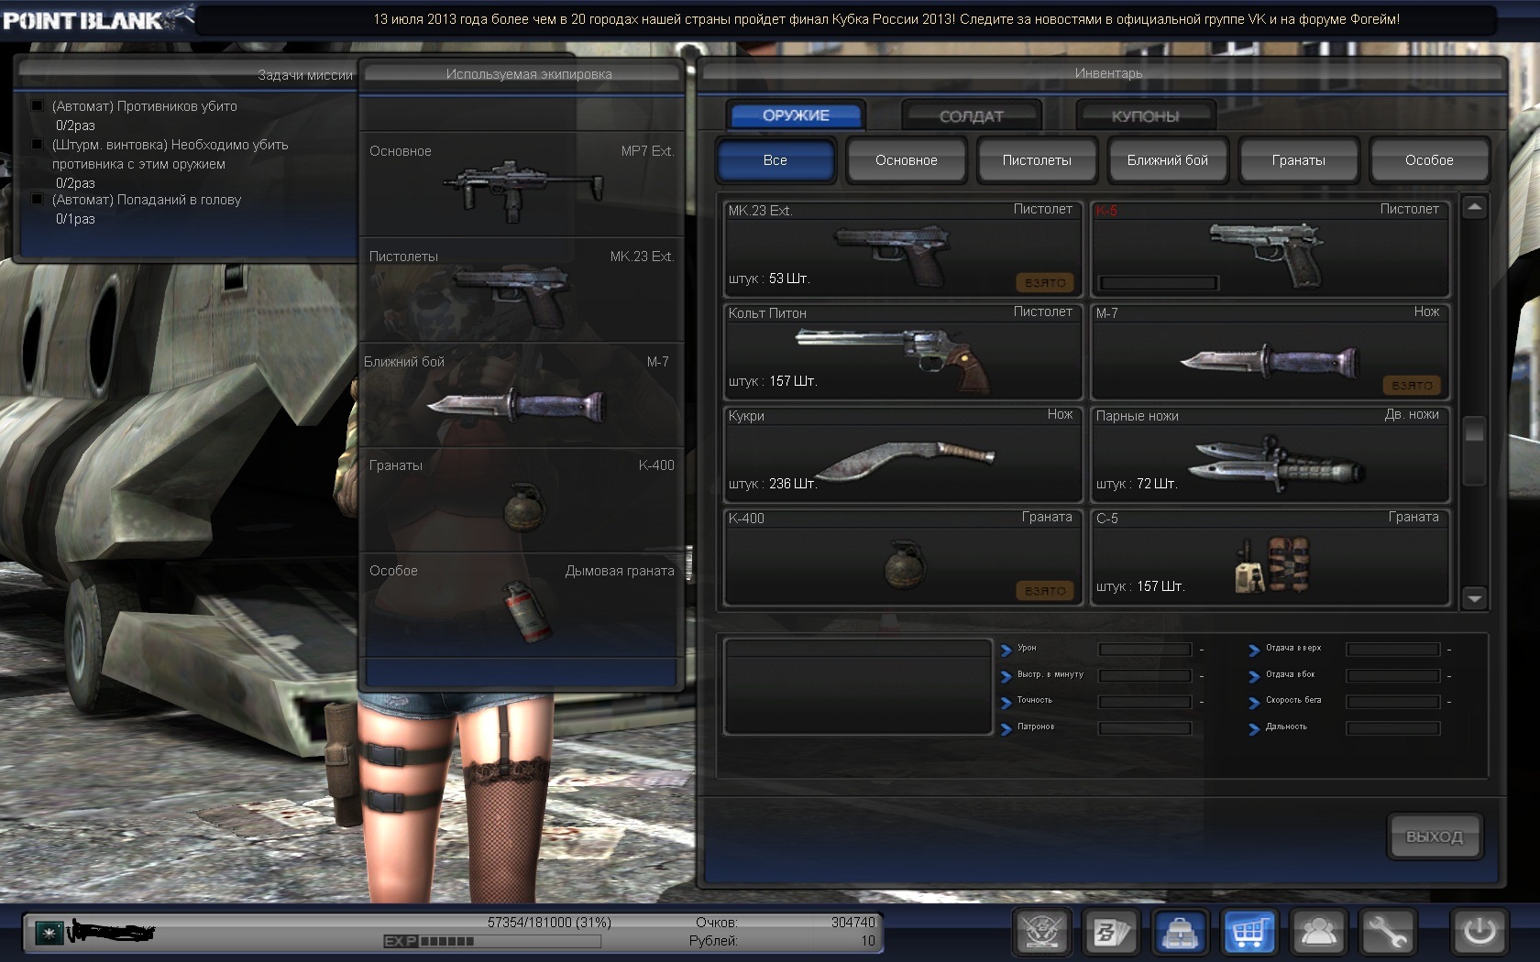1540x962 pixels.
Task: Toggle the Противников убито mission checkbox
Action: coord(38,105)
